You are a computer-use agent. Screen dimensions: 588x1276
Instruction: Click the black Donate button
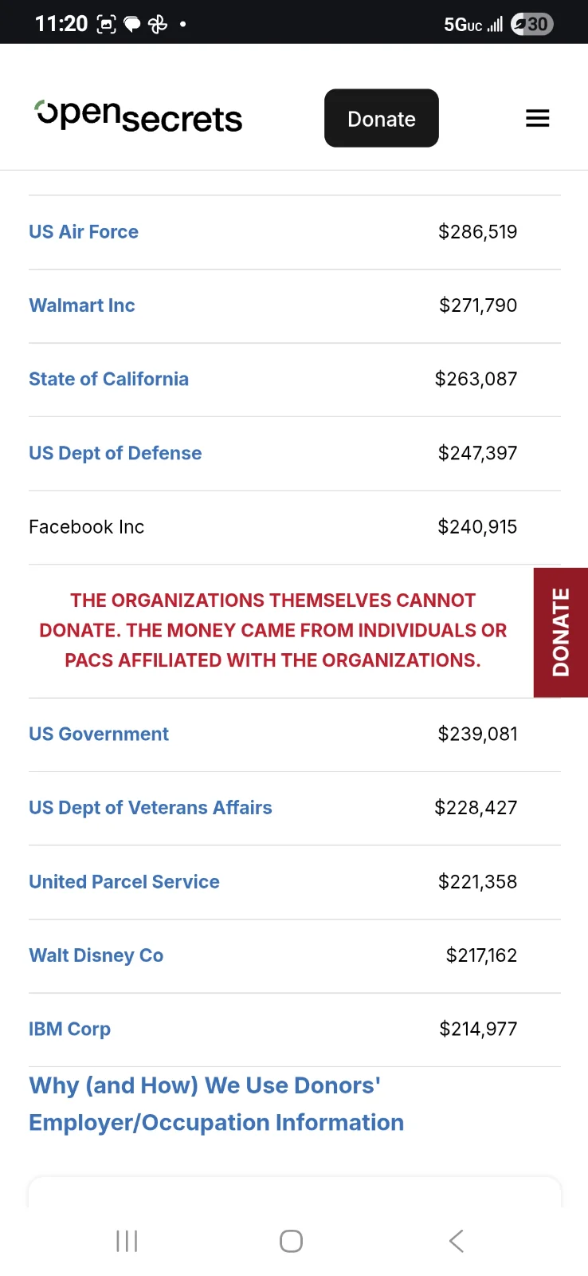point(381,118)
